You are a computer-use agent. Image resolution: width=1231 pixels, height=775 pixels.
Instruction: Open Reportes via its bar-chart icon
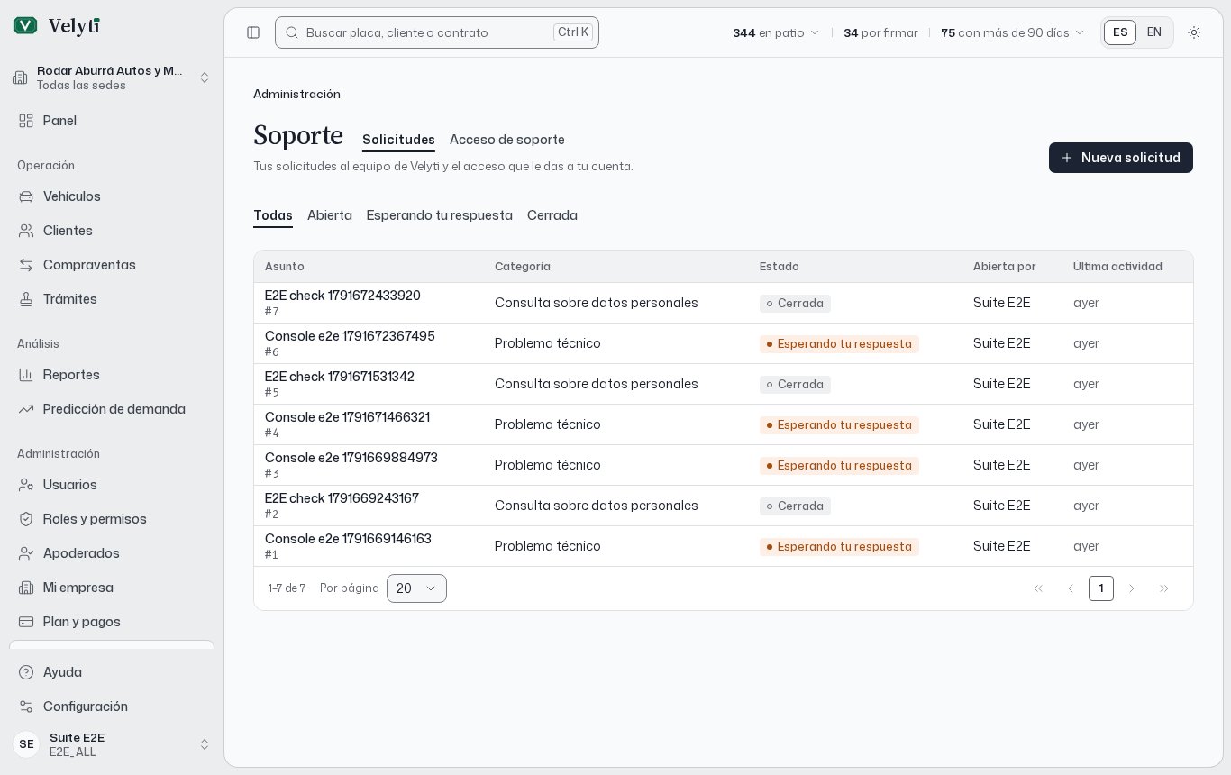(26, 375)
